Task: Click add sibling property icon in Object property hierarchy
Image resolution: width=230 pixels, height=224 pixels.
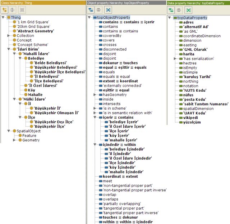Action: tap(98, 10)
